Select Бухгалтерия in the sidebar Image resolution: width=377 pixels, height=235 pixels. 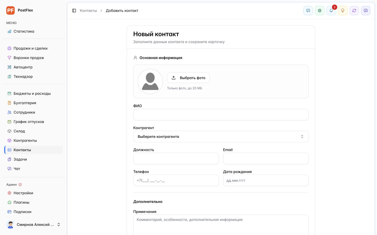[34, 103]
